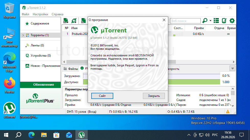The height and width of the screenshot is (140, 250).
Task: Open Outlook from the taskbar
Action: [69, 135]
